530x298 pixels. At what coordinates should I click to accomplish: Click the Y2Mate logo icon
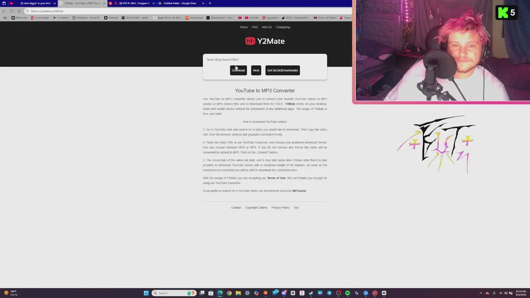coord(250,41)
